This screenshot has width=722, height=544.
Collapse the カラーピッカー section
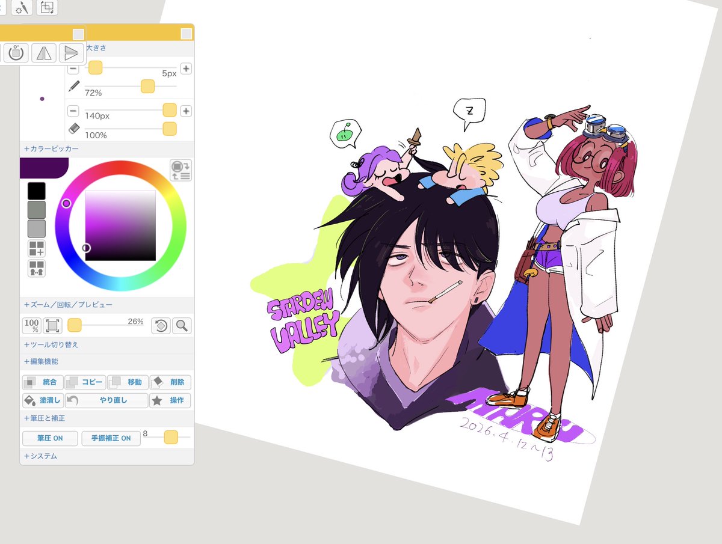point(51,148)
